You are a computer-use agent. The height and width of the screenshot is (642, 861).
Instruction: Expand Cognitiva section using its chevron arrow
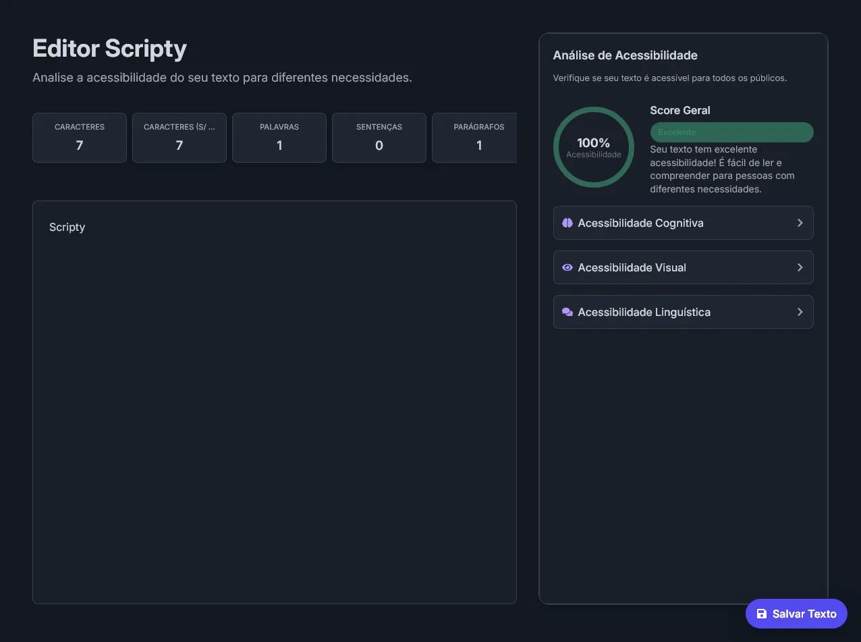[800, 223]
